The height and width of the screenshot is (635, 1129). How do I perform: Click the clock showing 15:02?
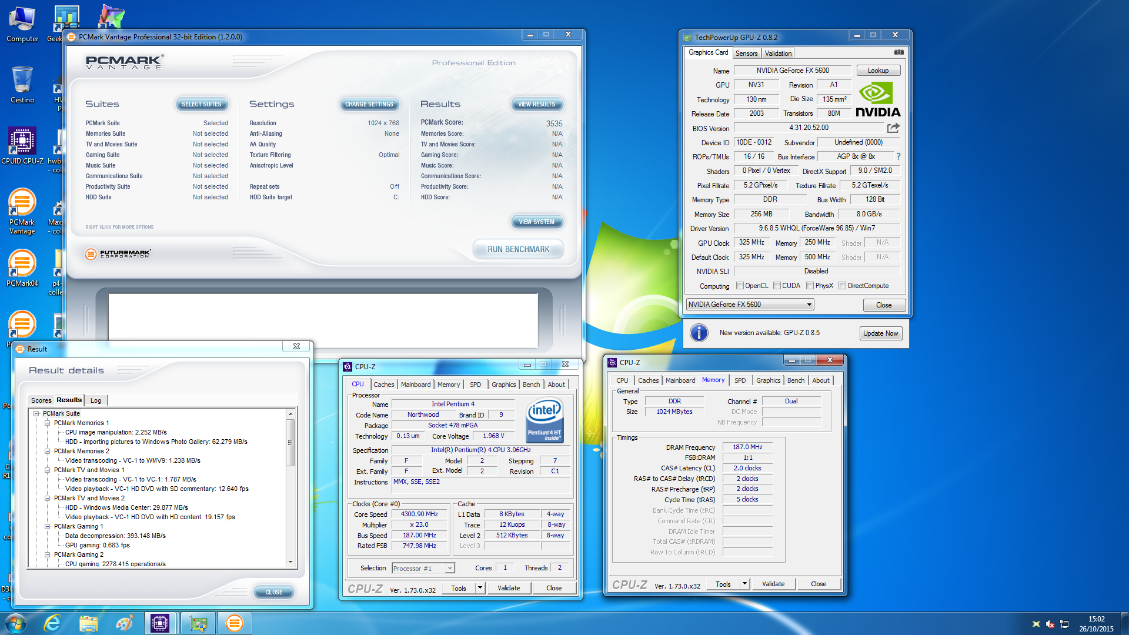point(1096,619)
